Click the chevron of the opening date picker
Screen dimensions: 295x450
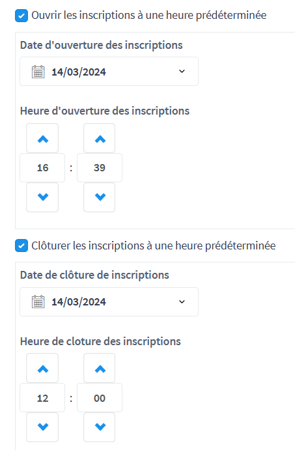coord(182,71)
